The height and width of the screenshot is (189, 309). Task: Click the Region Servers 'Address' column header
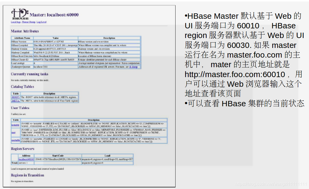click(x=26, y=156)
